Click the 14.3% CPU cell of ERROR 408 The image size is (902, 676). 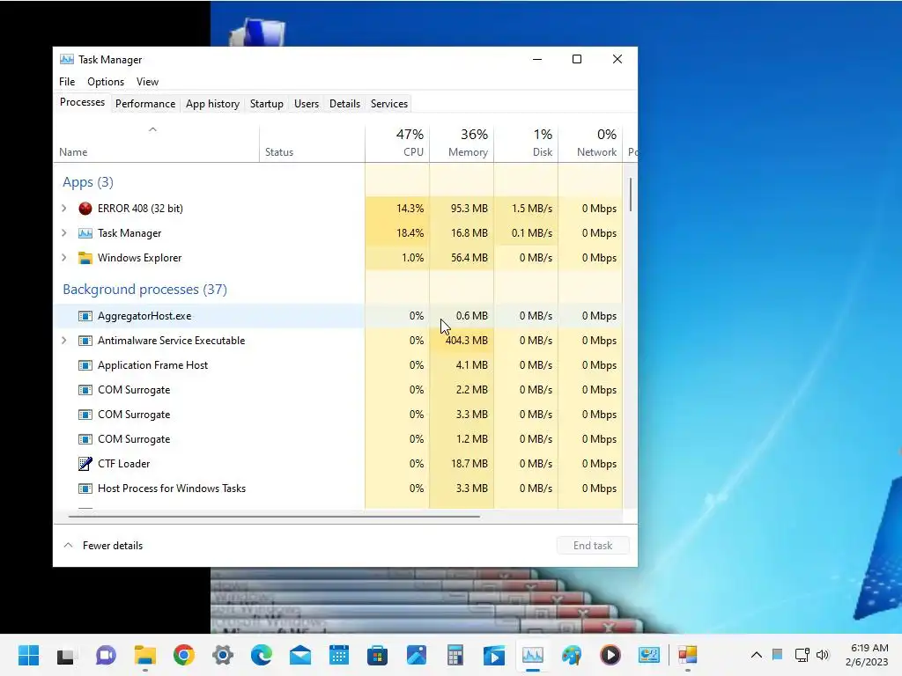click(397, 208)
